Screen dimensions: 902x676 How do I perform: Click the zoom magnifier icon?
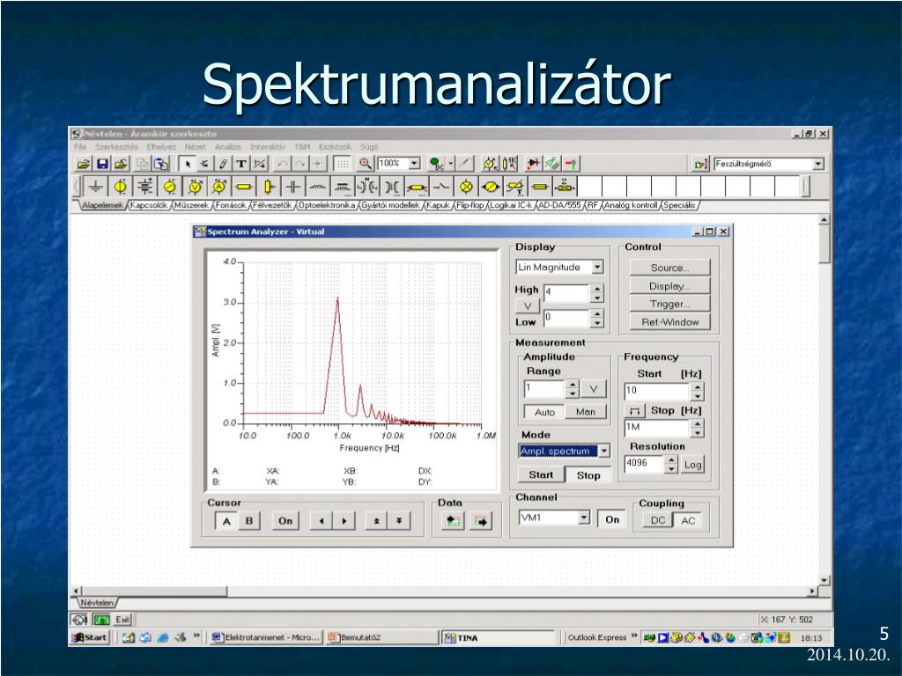365,164
